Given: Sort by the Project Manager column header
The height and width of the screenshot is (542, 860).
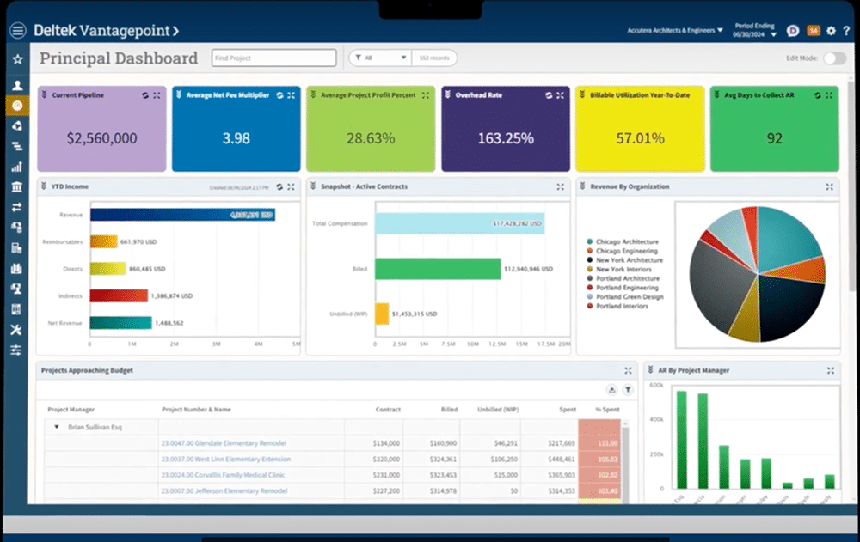Looking at the screenshot, I should coord(71,410).
